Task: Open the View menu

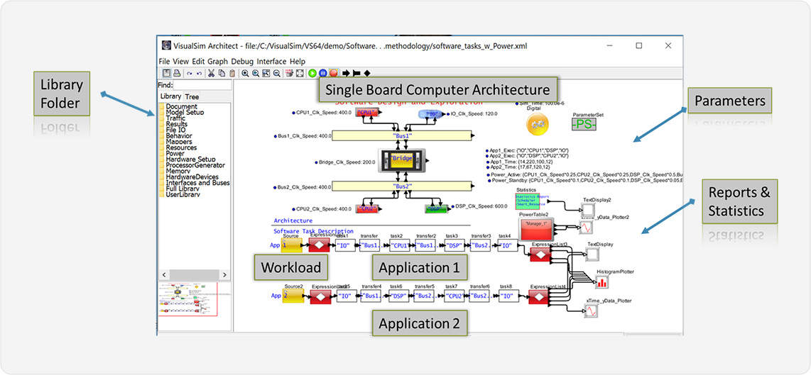Action: [181, 61]
